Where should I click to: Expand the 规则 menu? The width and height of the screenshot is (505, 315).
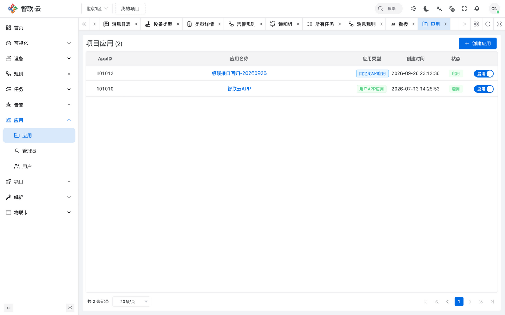39,74
